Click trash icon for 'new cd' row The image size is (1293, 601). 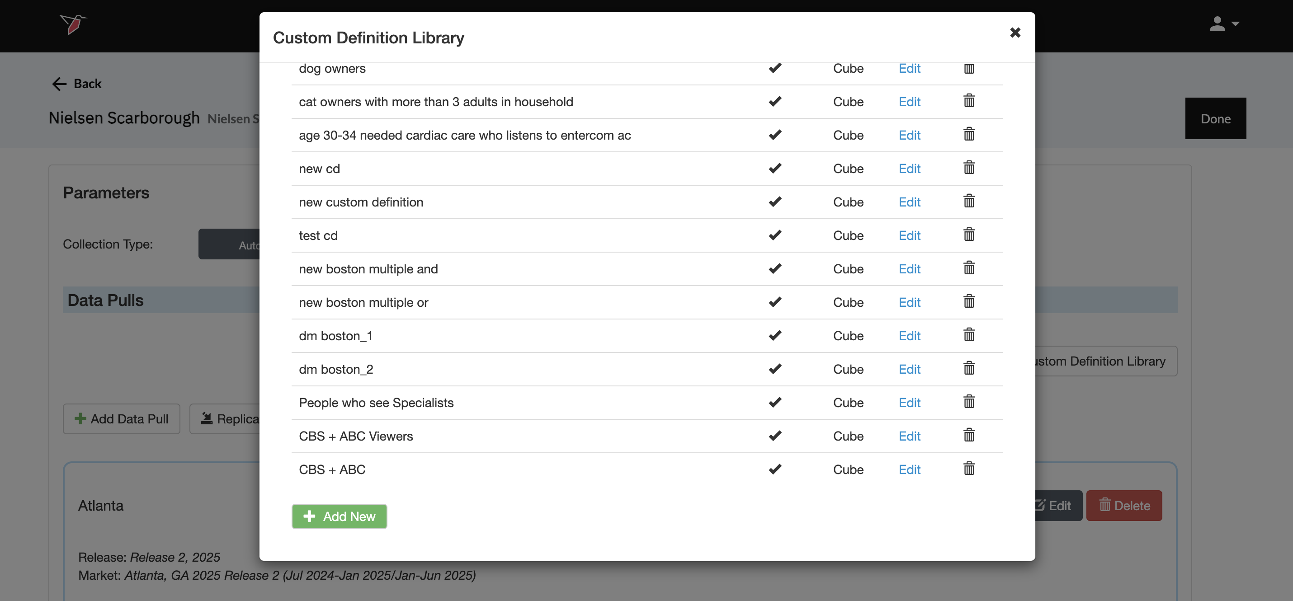969,168
